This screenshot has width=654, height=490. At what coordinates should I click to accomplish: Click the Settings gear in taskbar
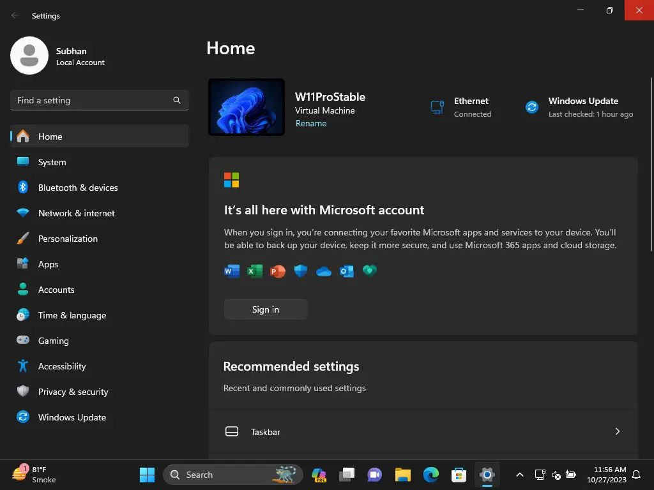click(x=487, y=475)
